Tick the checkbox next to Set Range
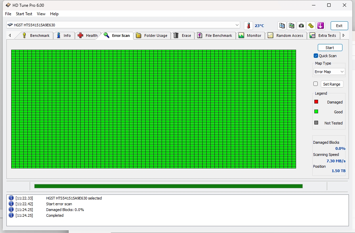This screenshot has height=233, width=355. [316, 84]
